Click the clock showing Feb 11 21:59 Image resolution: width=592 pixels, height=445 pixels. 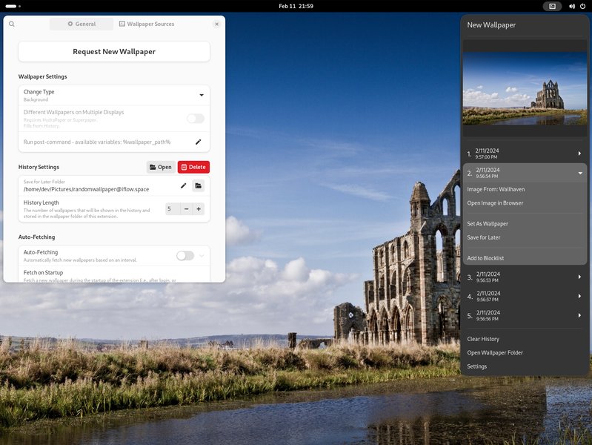(296, 6)
